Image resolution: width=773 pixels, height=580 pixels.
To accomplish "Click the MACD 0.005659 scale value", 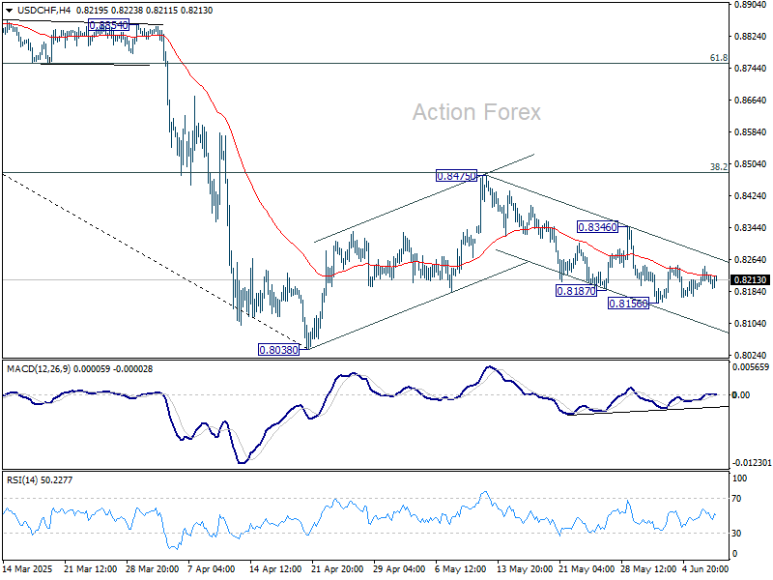I will click(751, 367).
